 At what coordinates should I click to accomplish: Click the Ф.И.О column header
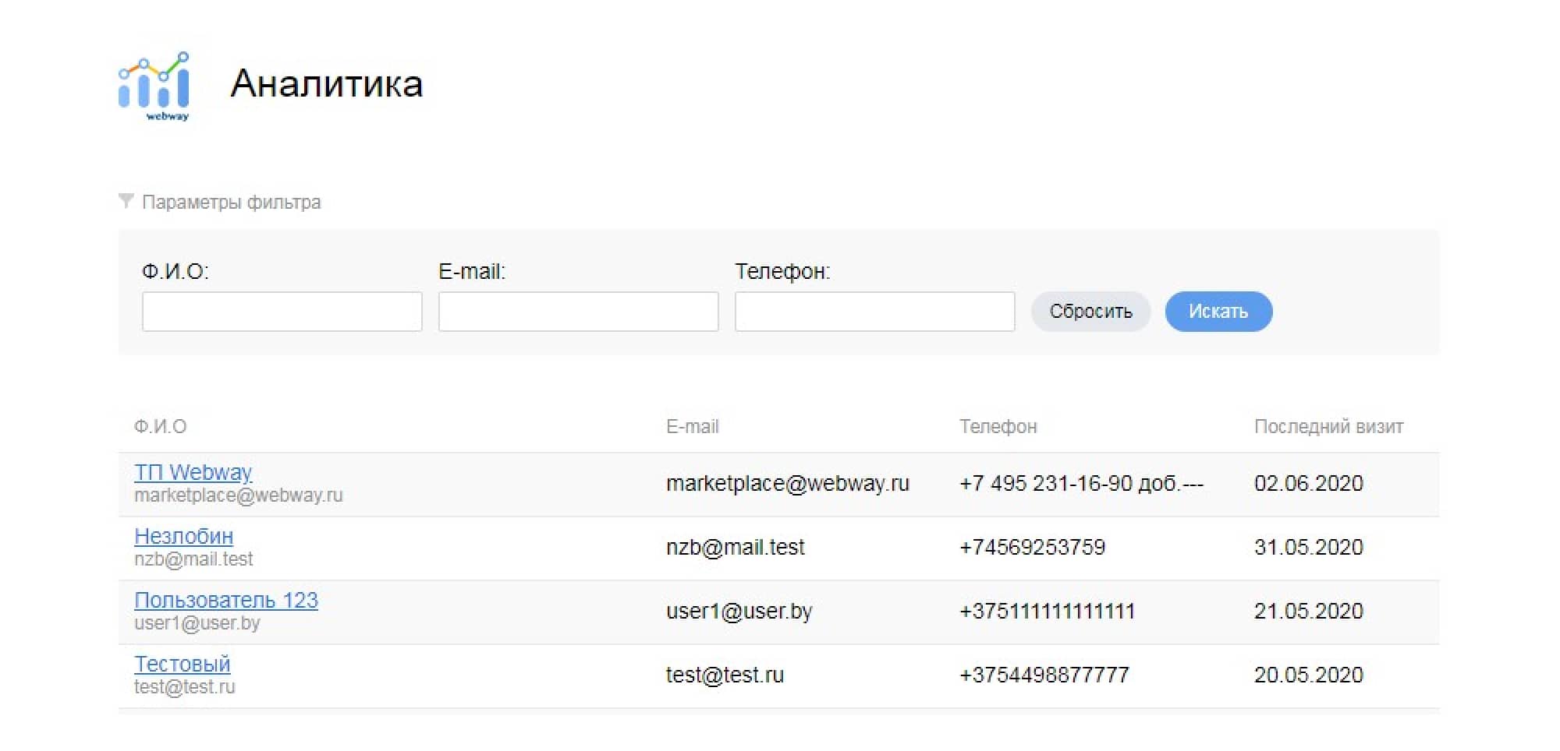160,427
